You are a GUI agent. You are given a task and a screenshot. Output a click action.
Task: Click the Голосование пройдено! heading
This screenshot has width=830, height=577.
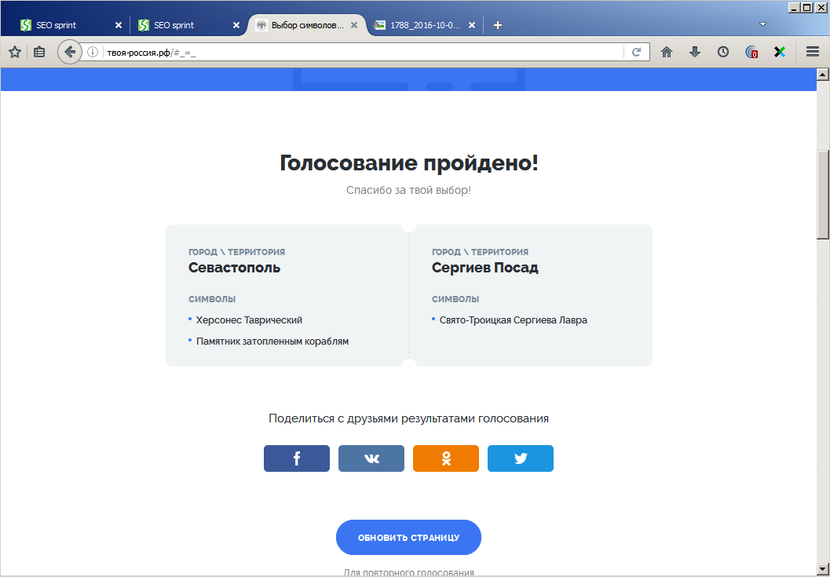coord(408,163)
